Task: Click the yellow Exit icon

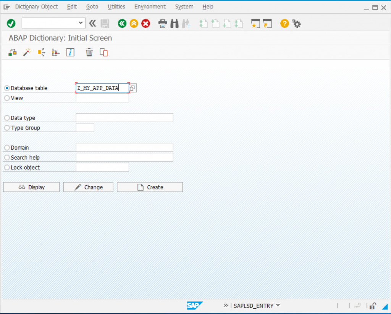Action: click(134, 24)
